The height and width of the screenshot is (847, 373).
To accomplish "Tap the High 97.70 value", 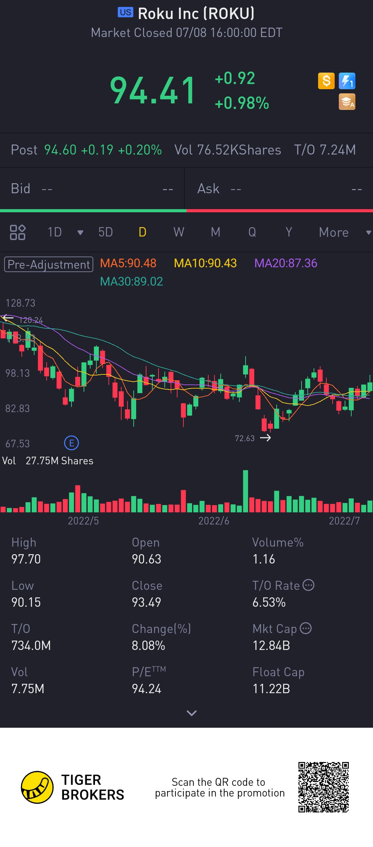I will (x=26, y=559).
